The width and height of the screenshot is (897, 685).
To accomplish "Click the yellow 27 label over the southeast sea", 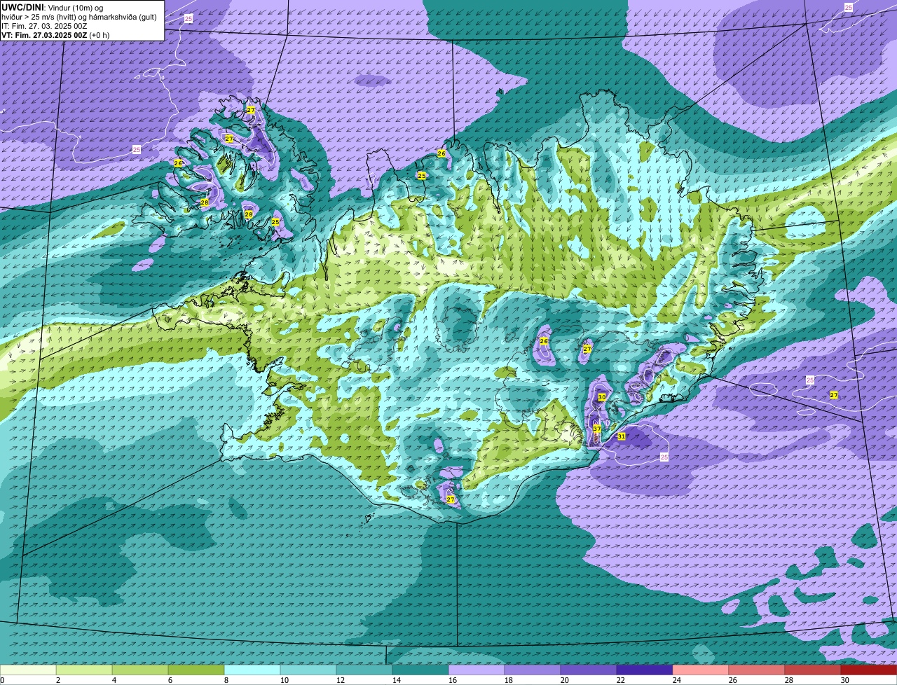I will [x=834, y=395].
